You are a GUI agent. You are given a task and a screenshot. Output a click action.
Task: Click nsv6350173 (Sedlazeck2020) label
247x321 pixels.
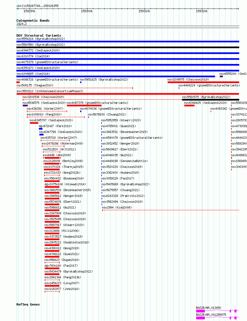(38, 68)
